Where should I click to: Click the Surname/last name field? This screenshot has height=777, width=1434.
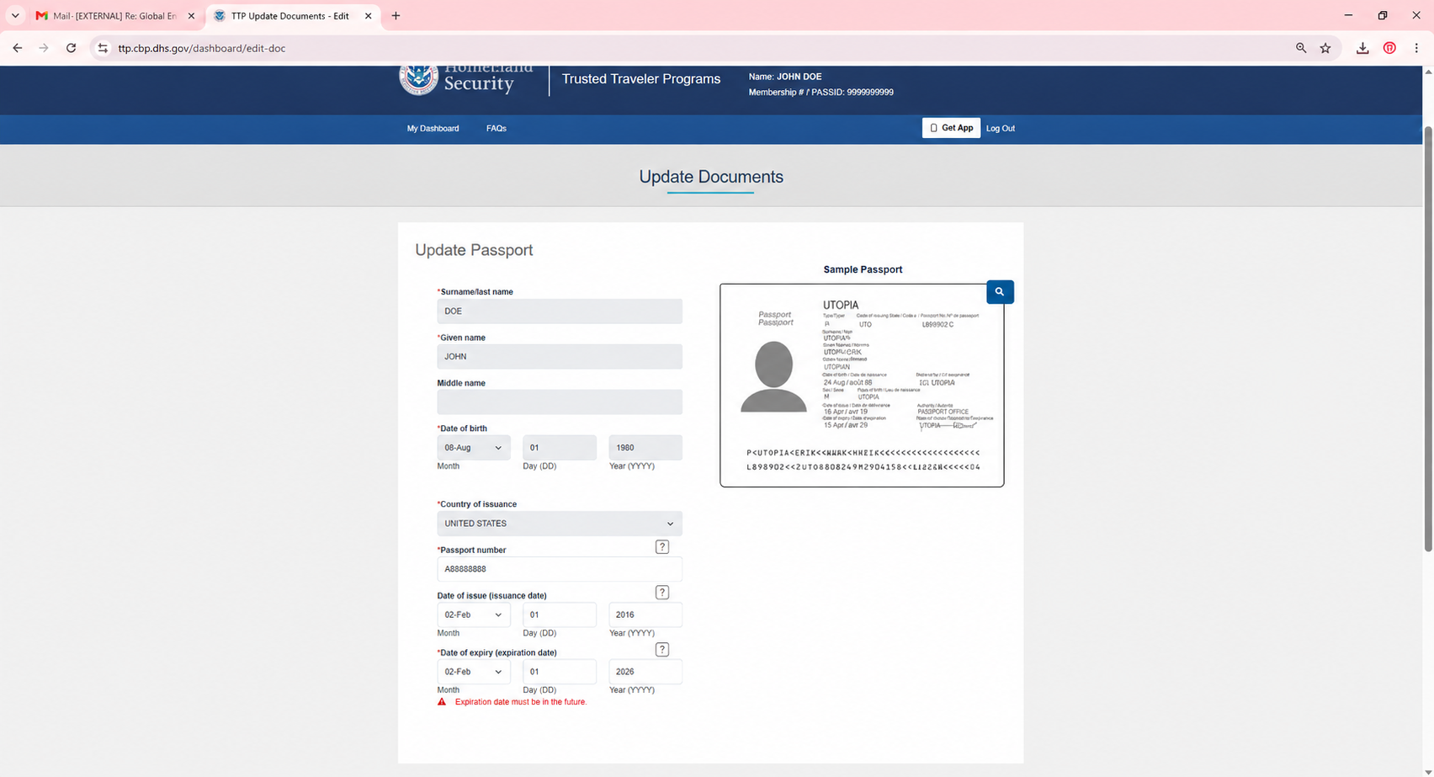pos(560,311)
